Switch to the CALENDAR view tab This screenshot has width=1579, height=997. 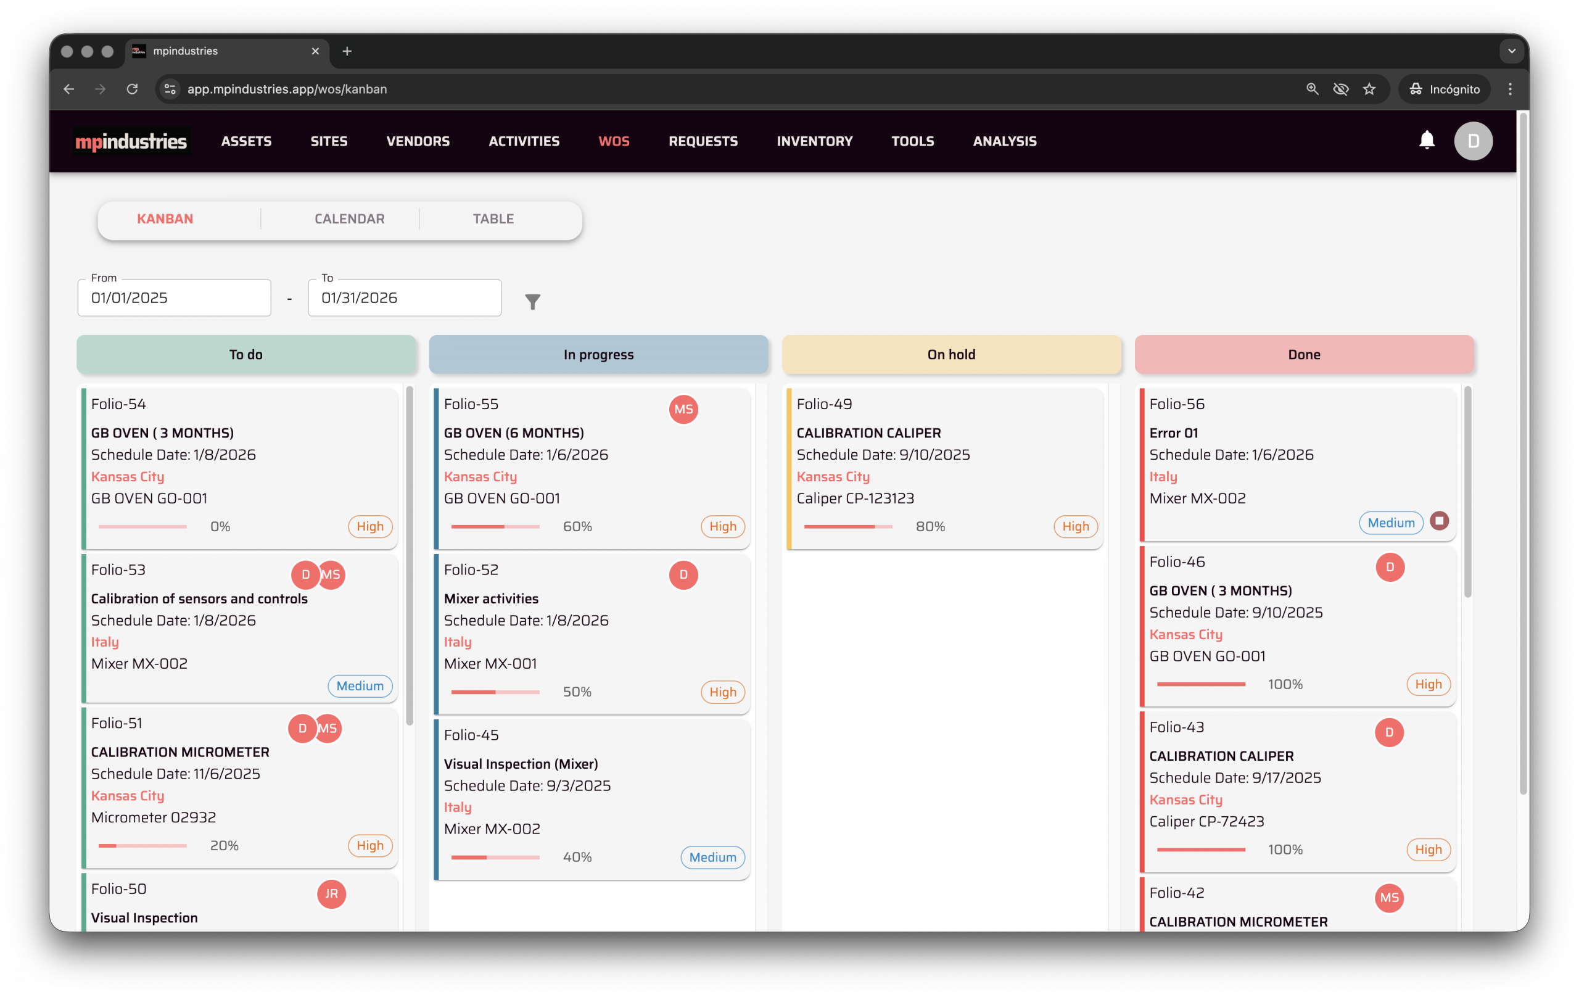click(349, 219)
